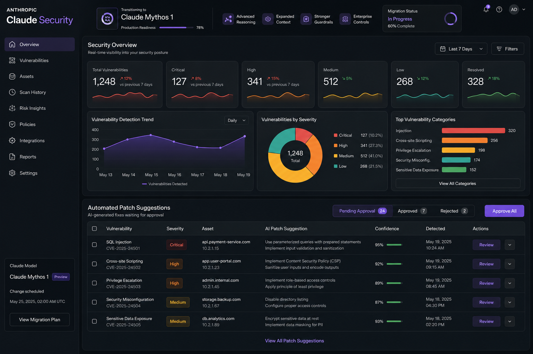Go to Vulnerabilities in the sidebar
533x354 pixels.
pyautogui.click(x=40, y=60)
